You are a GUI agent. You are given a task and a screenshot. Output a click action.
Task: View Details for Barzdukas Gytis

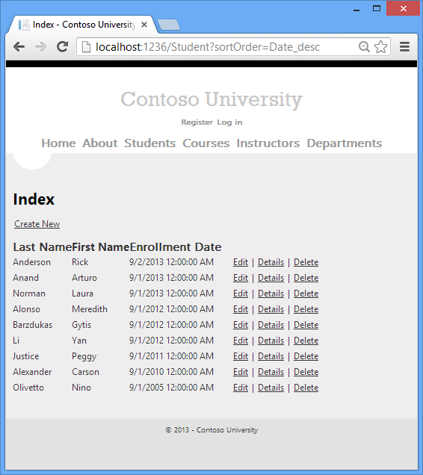(271, 325)
